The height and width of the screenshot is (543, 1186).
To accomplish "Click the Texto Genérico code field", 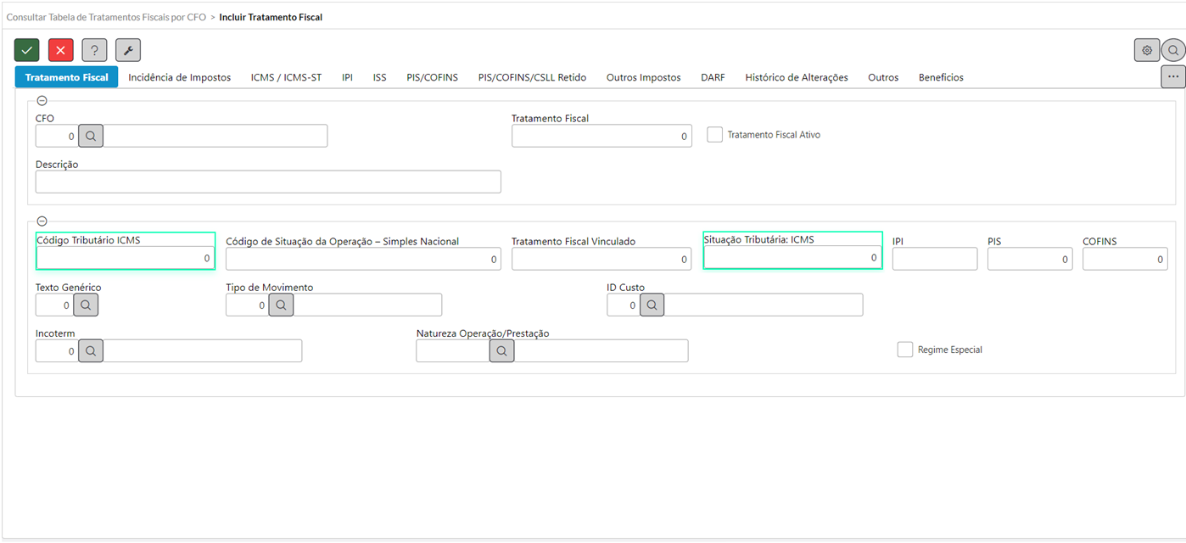I will click(x=56, y=305).
